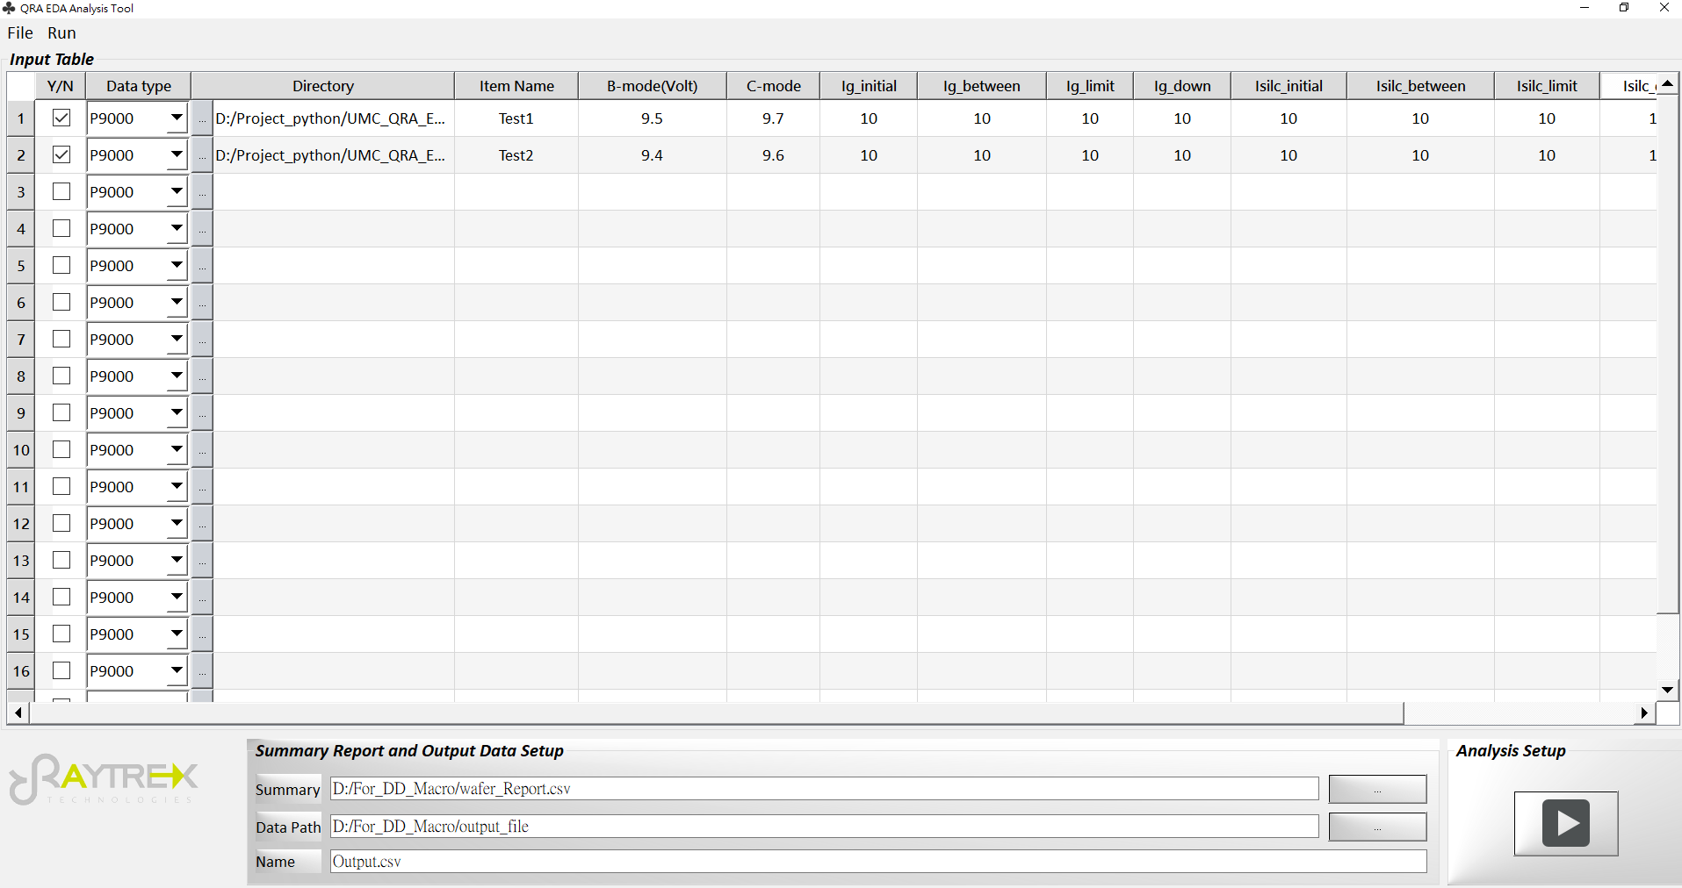
Task: Expand the Data type dropdown in row 2
Action: pos(177,154)
